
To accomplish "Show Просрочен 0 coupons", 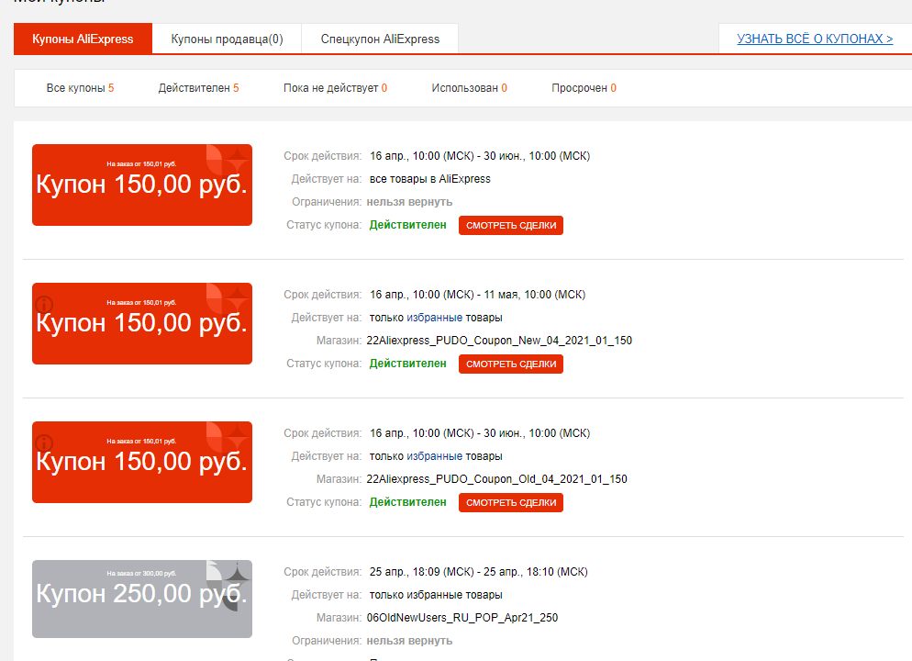I will (584, 88).
